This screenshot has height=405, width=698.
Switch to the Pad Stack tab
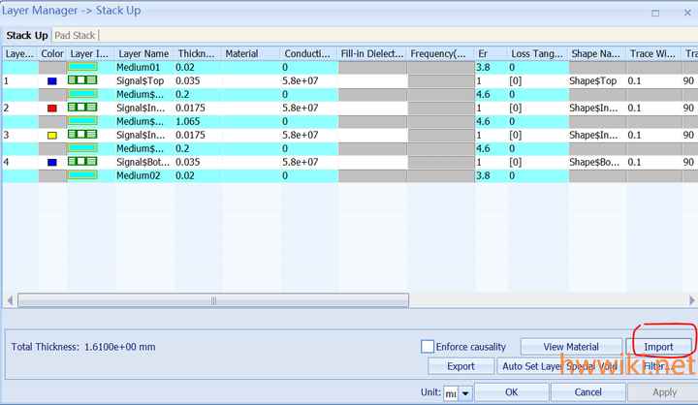[x=76, y=35]
